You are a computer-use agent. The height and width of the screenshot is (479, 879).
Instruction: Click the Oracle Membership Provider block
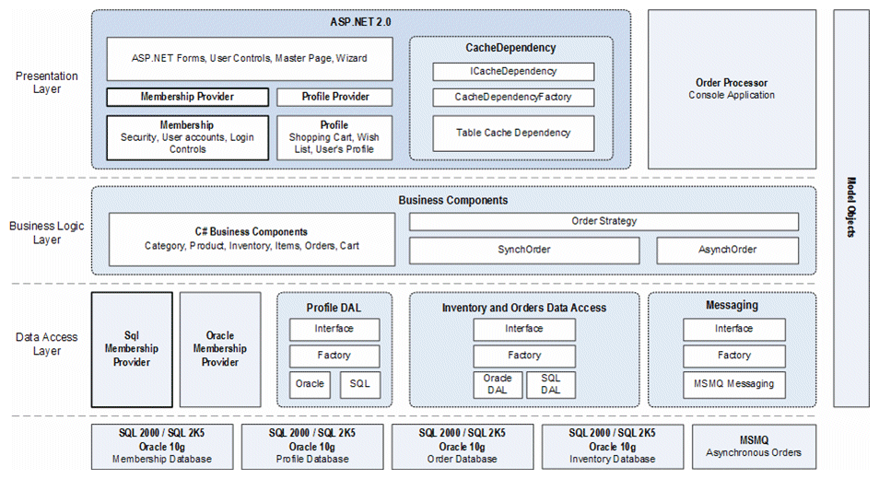tap(219, 349)
